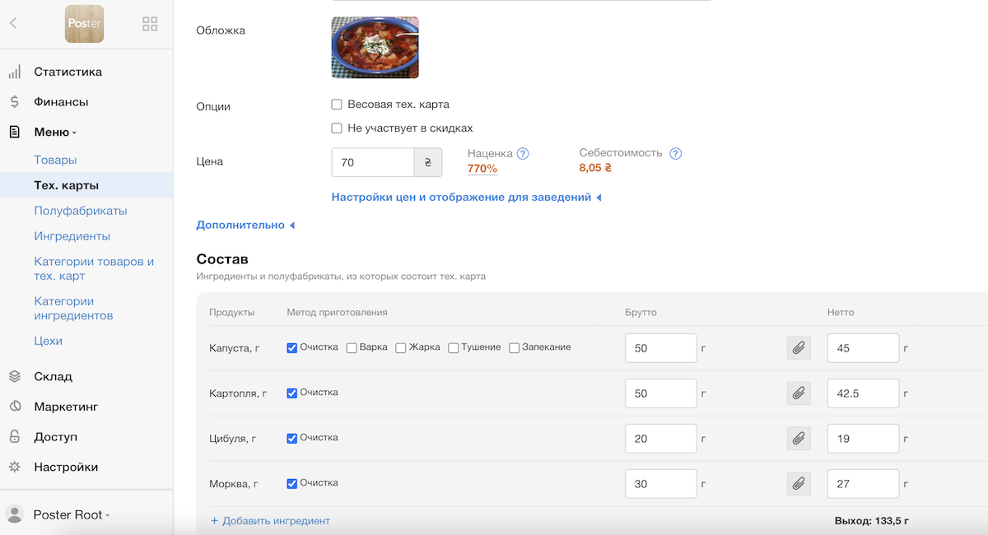
Task: Click the paperclip icon in Капуста row
Action: pyautogui.click(x=798, y=348)
